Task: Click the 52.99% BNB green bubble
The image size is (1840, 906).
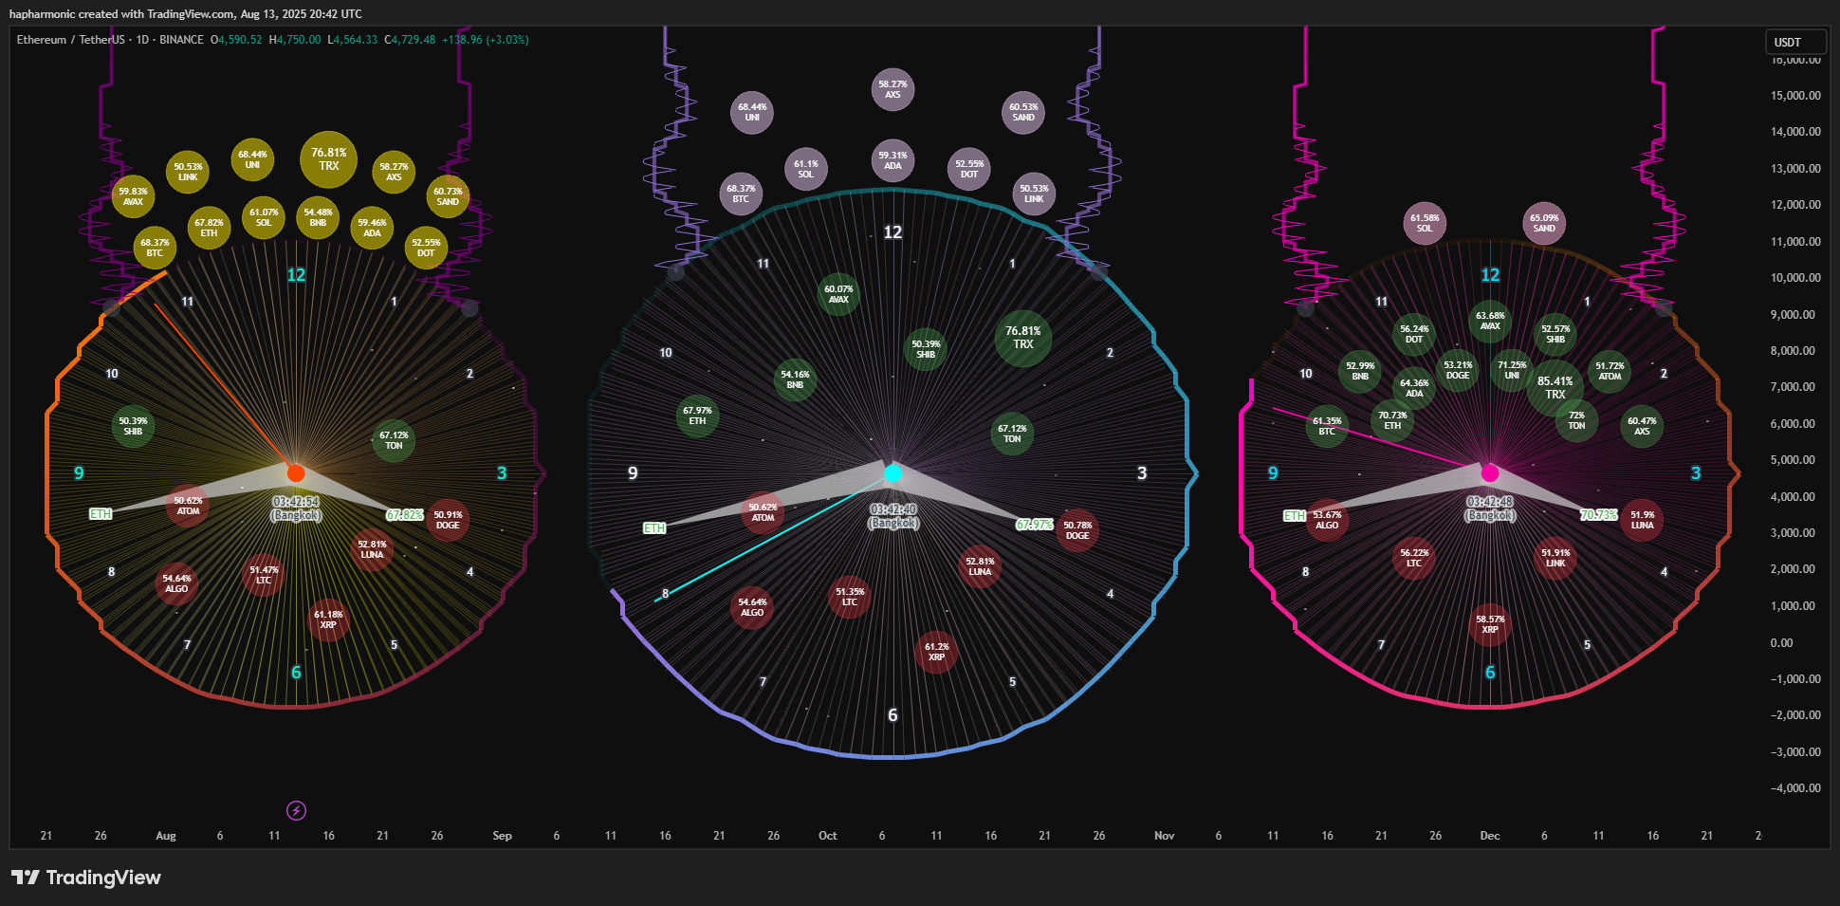Action: tap(1360, 371)
